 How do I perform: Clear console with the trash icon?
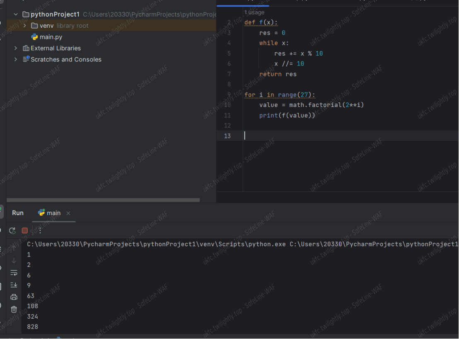[x=14, y=309]
